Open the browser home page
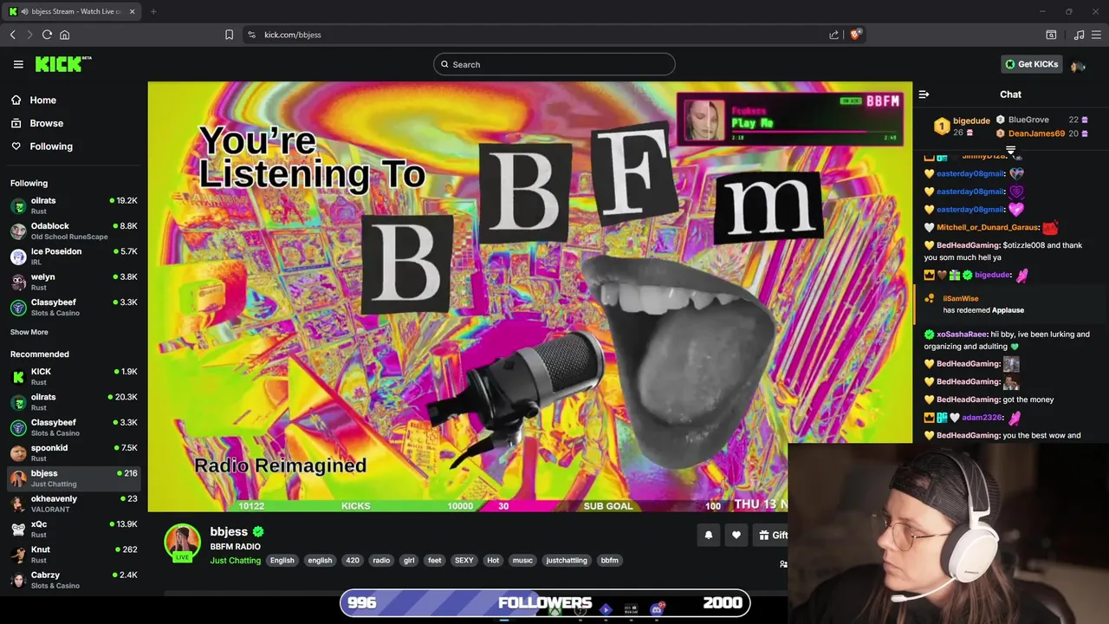This screenshot has width=1109, height=624. pyautogui.click(x=64, y=35)
